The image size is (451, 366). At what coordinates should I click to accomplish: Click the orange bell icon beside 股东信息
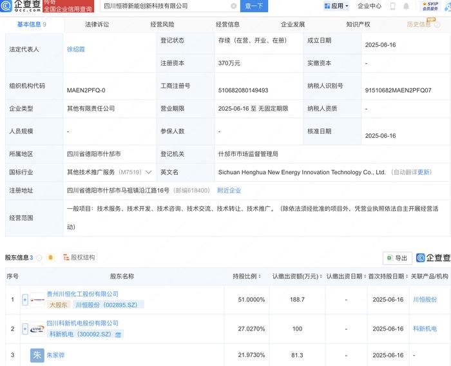click(51, 257)
